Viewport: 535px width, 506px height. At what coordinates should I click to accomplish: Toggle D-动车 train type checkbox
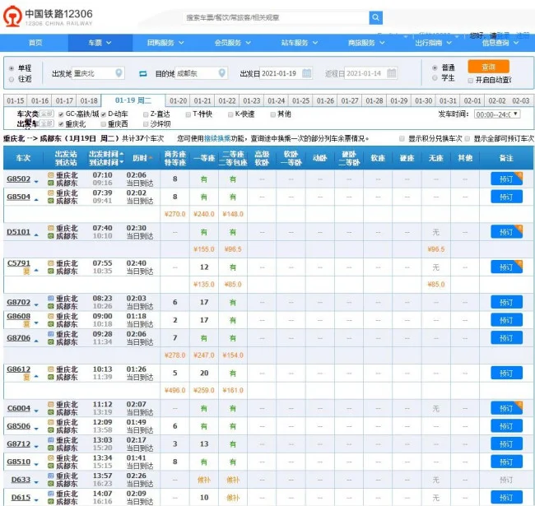[x=104, y=114]
